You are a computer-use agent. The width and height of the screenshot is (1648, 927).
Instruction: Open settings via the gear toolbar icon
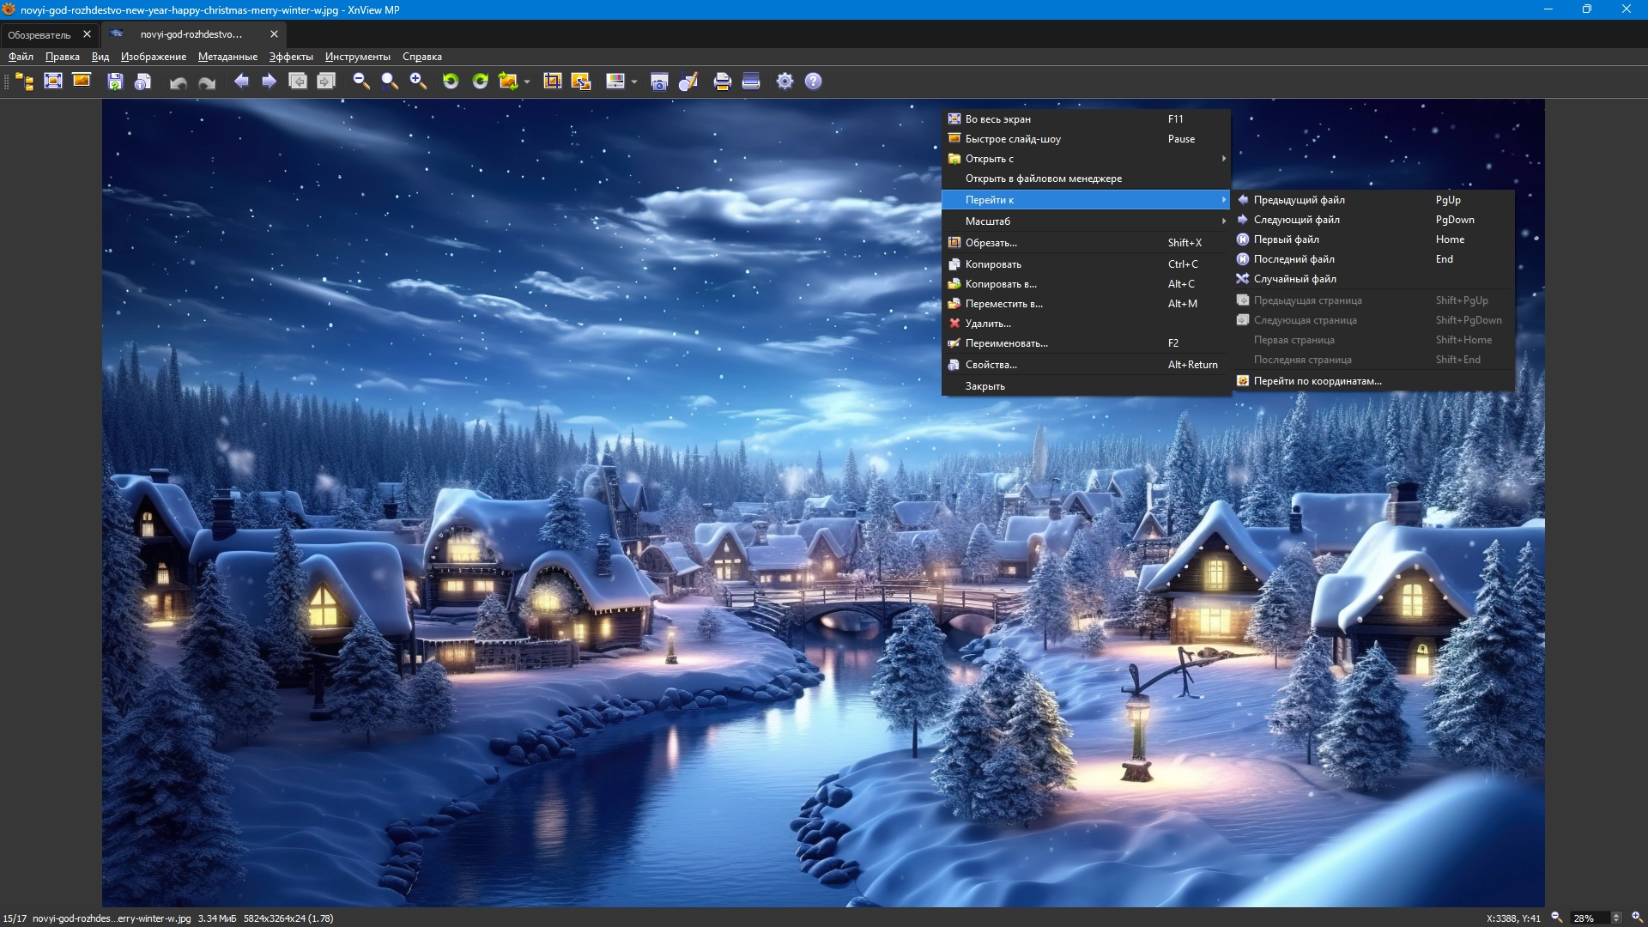[785, 82]
